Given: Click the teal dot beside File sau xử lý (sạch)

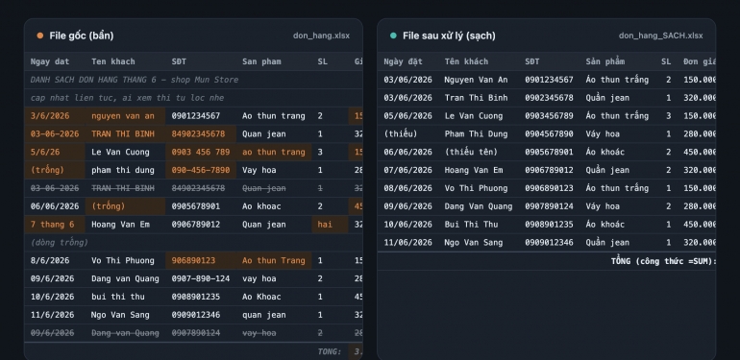Looking at the screenshot, I should [393, 36].
